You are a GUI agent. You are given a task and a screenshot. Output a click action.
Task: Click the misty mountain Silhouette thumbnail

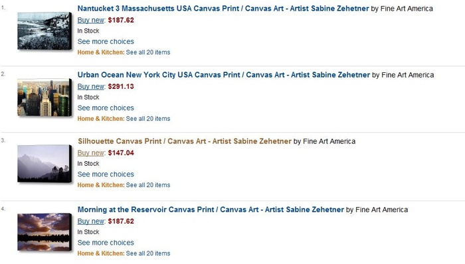pos(45,164)
